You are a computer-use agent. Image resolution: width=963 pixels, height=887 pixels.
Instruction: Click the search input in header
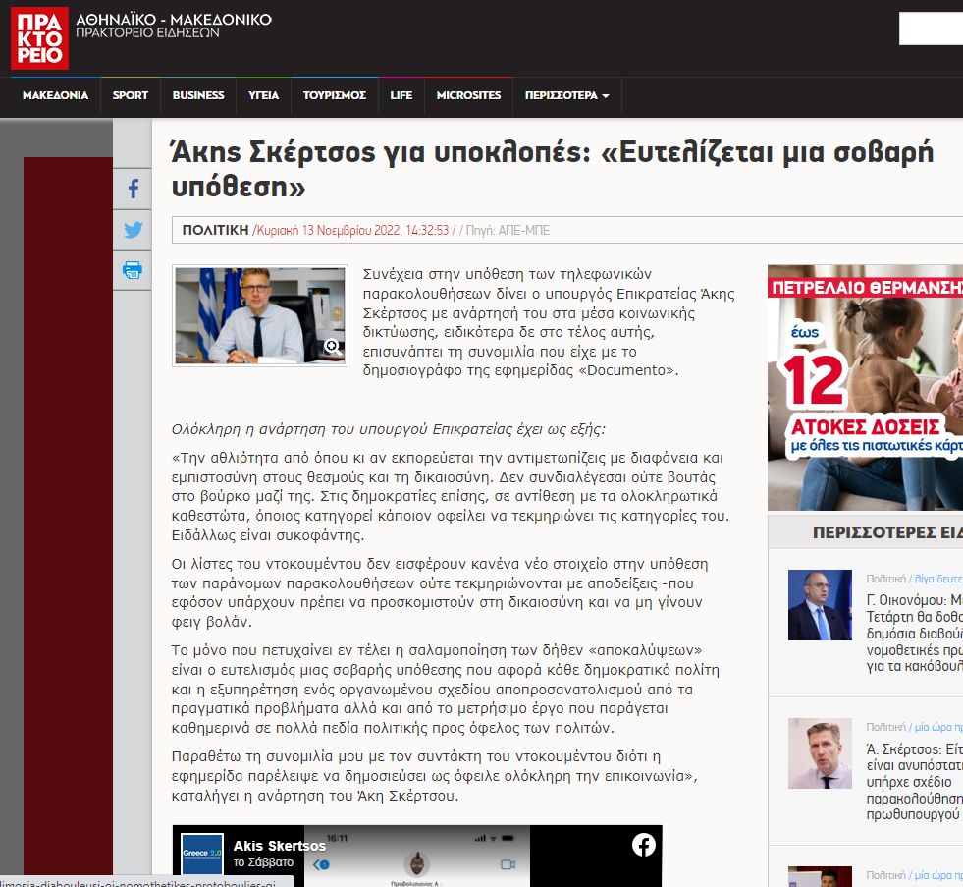(x=931, y=28)
